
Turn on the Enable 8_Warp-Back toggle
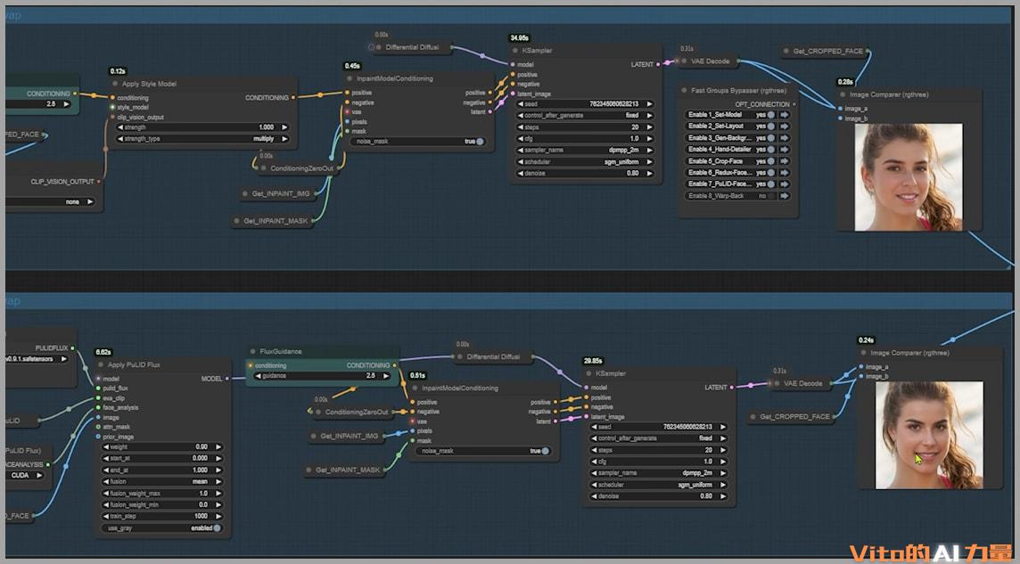[771, 196]
